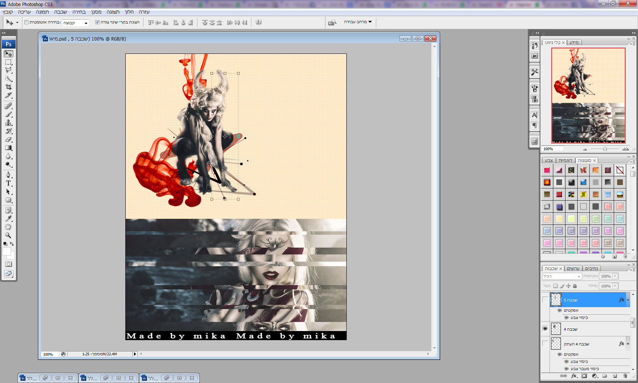Click the layer 4 copy (שכבה 4 העתק) layer name
This screenshot has height=383, width=638.
[x=576, y=344]
